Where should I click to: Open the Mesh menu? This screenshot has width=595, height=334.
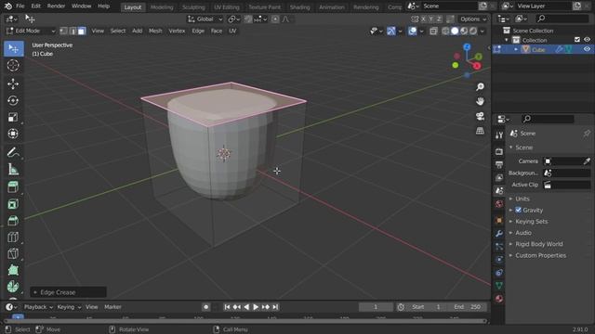pos(155,31)
